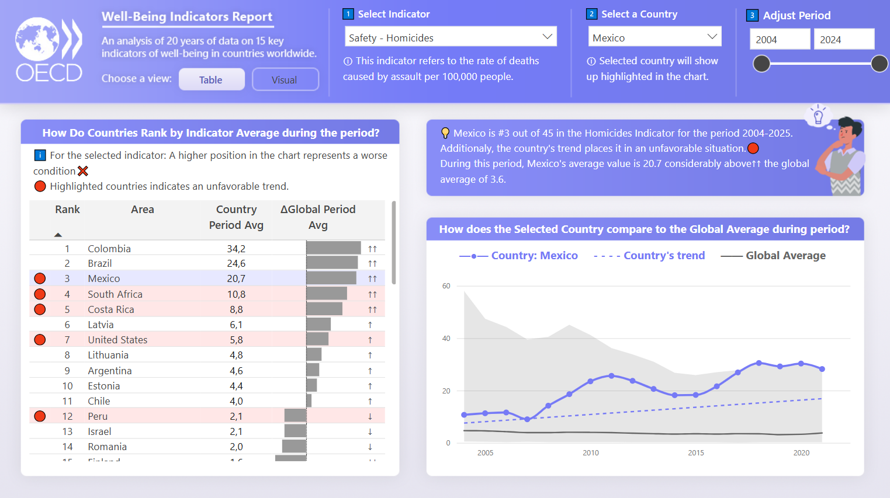Screen dimensions: 890x498
Task: Click the left period slider handle
Action: pos(761,64)
